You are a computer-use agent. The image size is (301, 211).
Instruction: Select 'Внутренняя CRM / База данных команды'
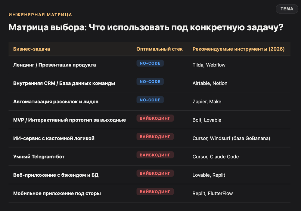pyautogui.click(x=64, y=83)
